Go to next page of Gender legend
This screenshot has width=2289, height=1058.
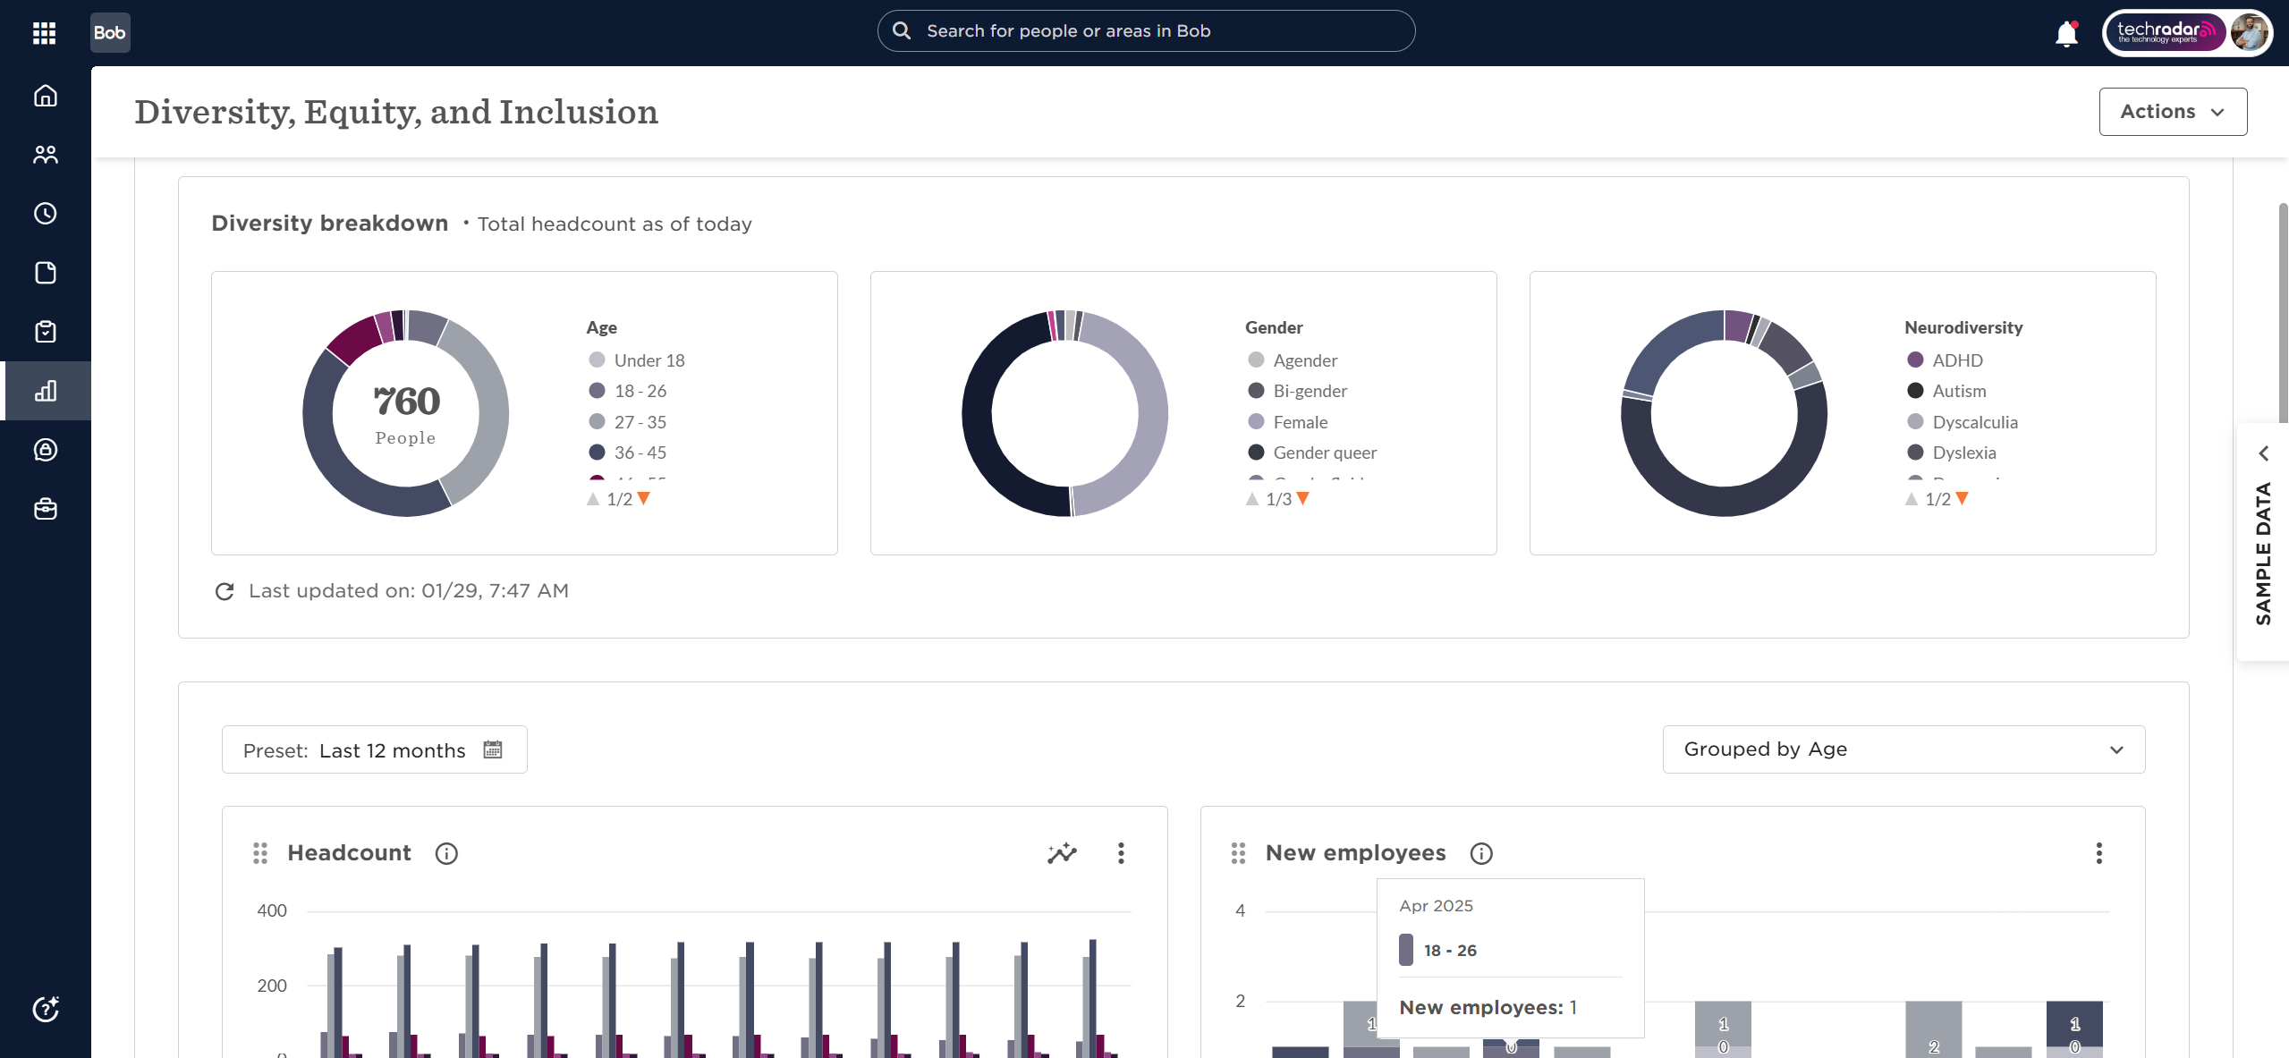coord(1302,499)
